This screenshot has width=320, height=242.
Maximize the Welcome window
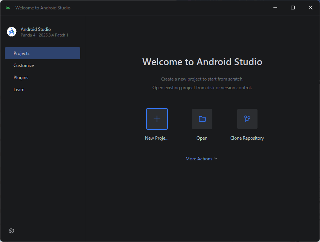coord(293,8)
